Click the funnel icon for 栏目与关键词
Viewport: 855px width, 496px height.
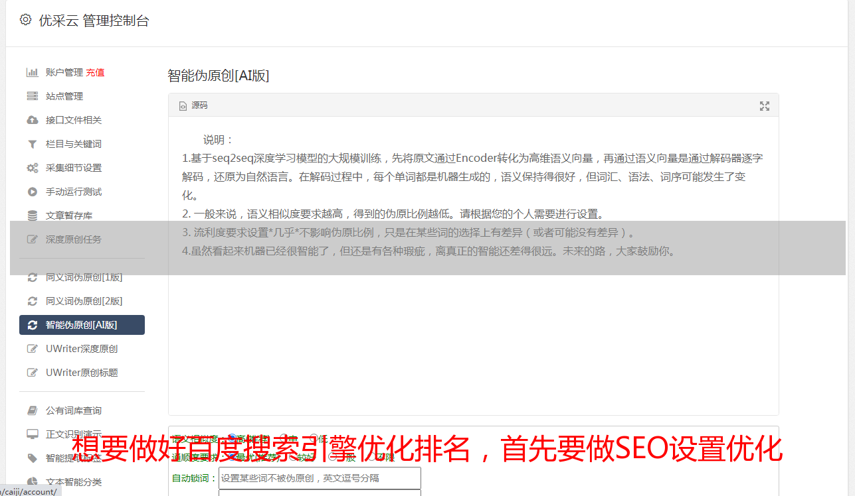[x=32, y=144]
